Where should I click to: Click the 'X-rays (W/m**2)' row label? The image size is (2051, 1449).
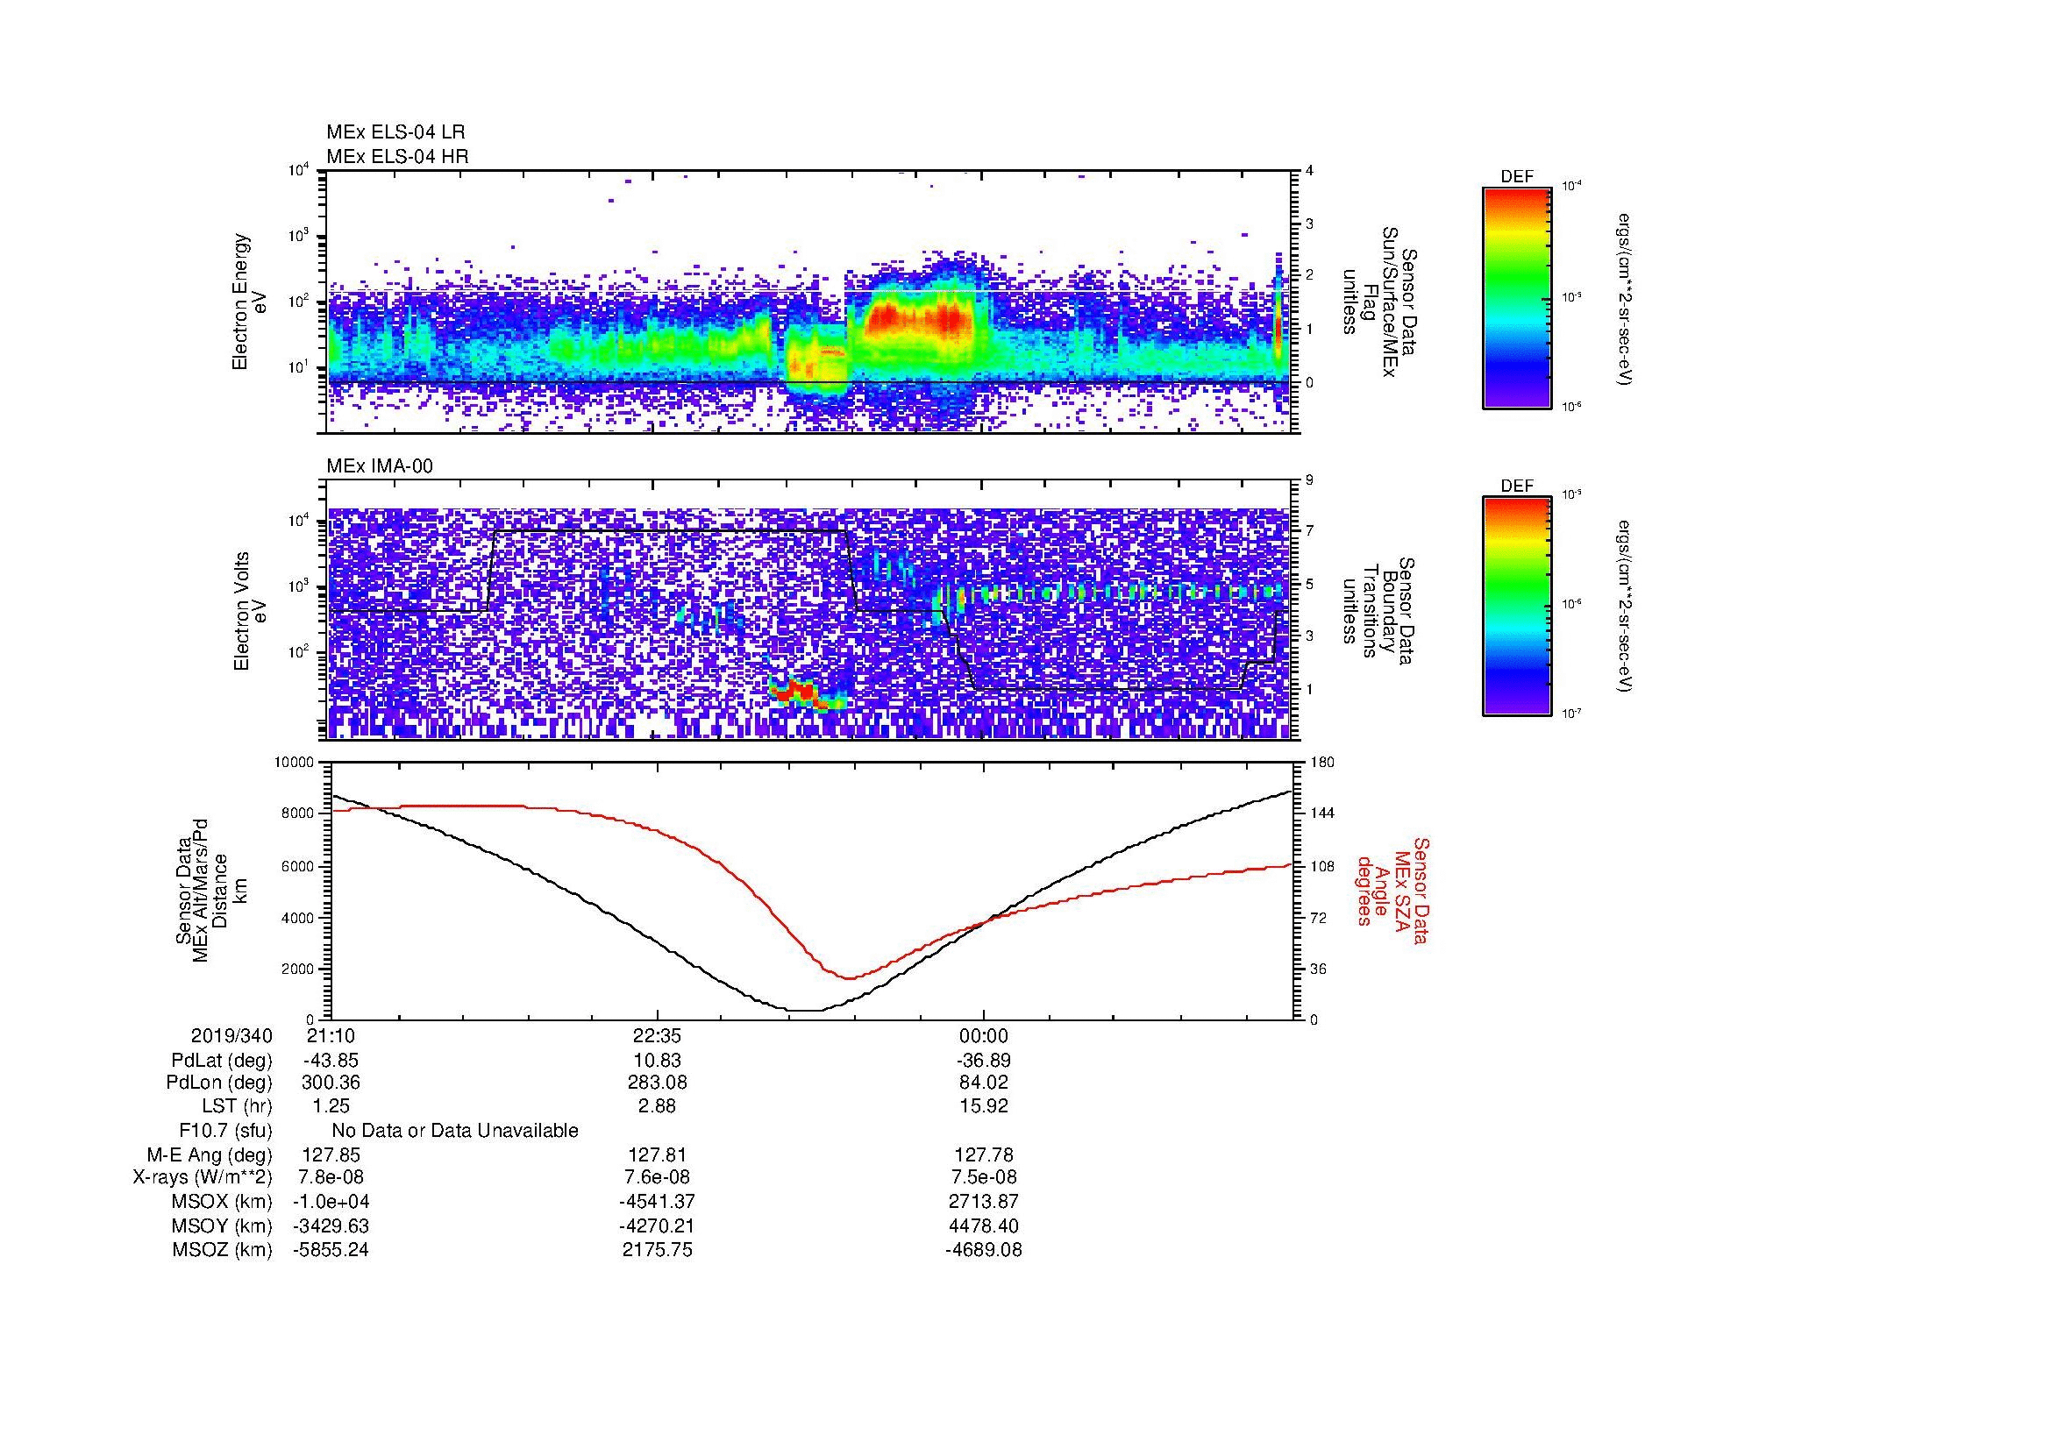203,1177
